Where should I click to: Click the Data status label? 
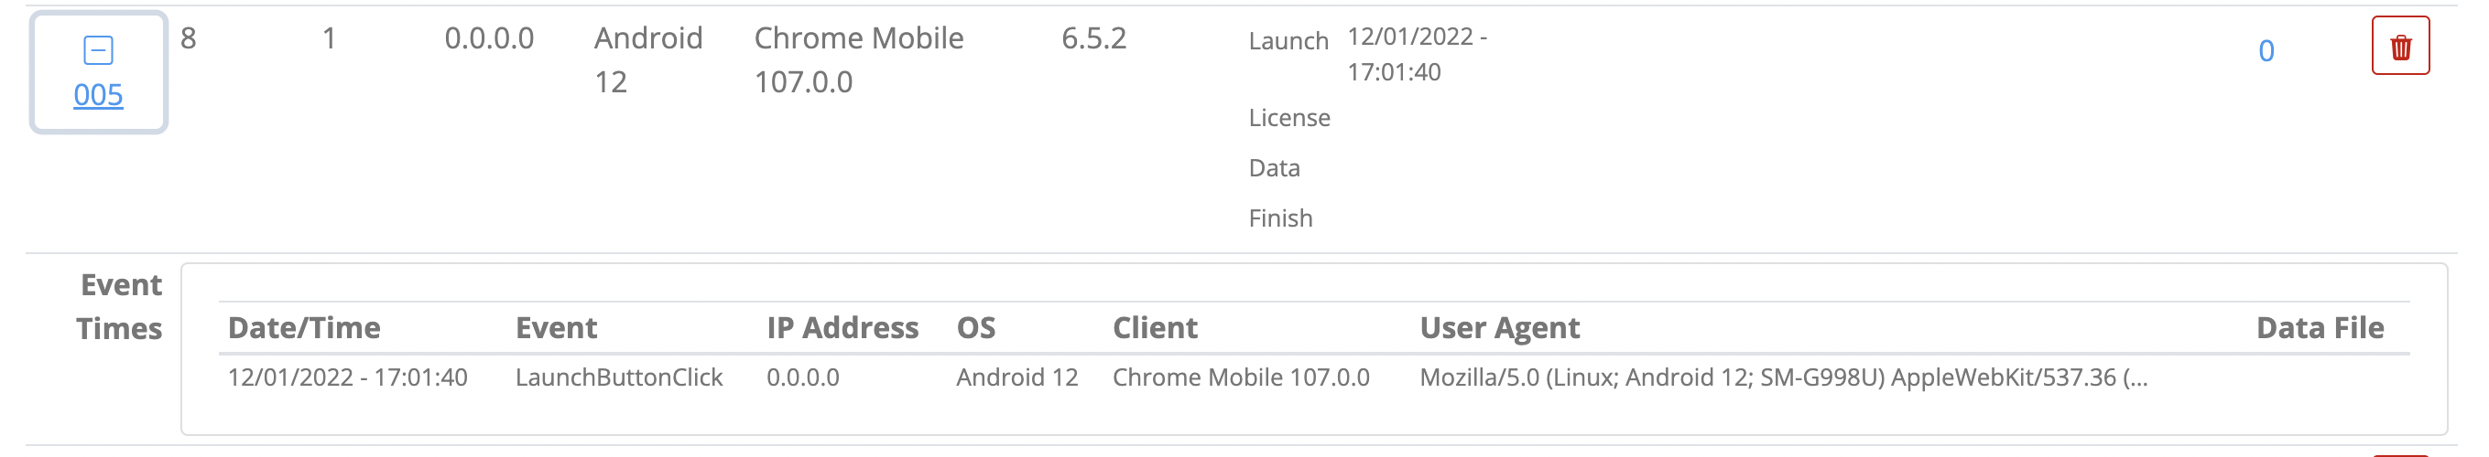1274,168
